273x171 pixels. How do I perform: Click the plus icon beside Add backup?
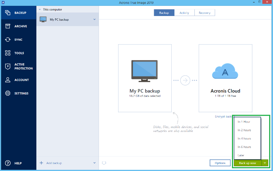click(41, 163)
